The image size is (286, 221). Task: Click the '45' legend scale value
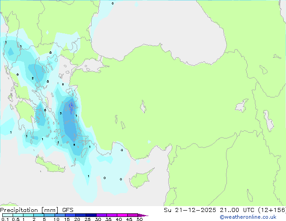click(x=129, y=219)
